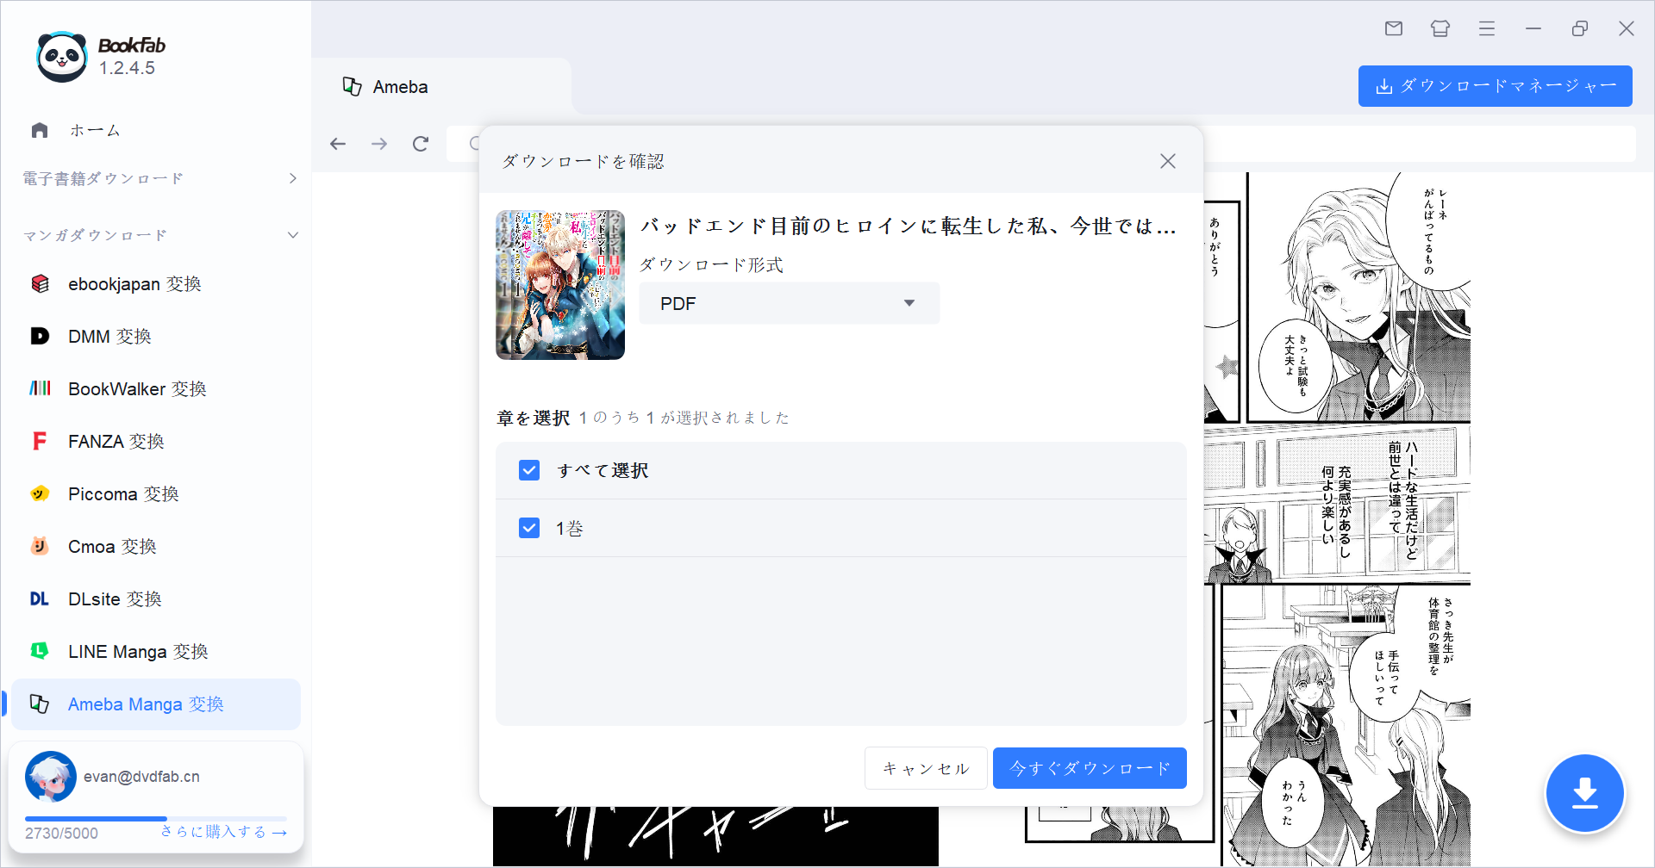Click the manga title text in dialog
The image size is (1655, 868).
click(909, 226)
